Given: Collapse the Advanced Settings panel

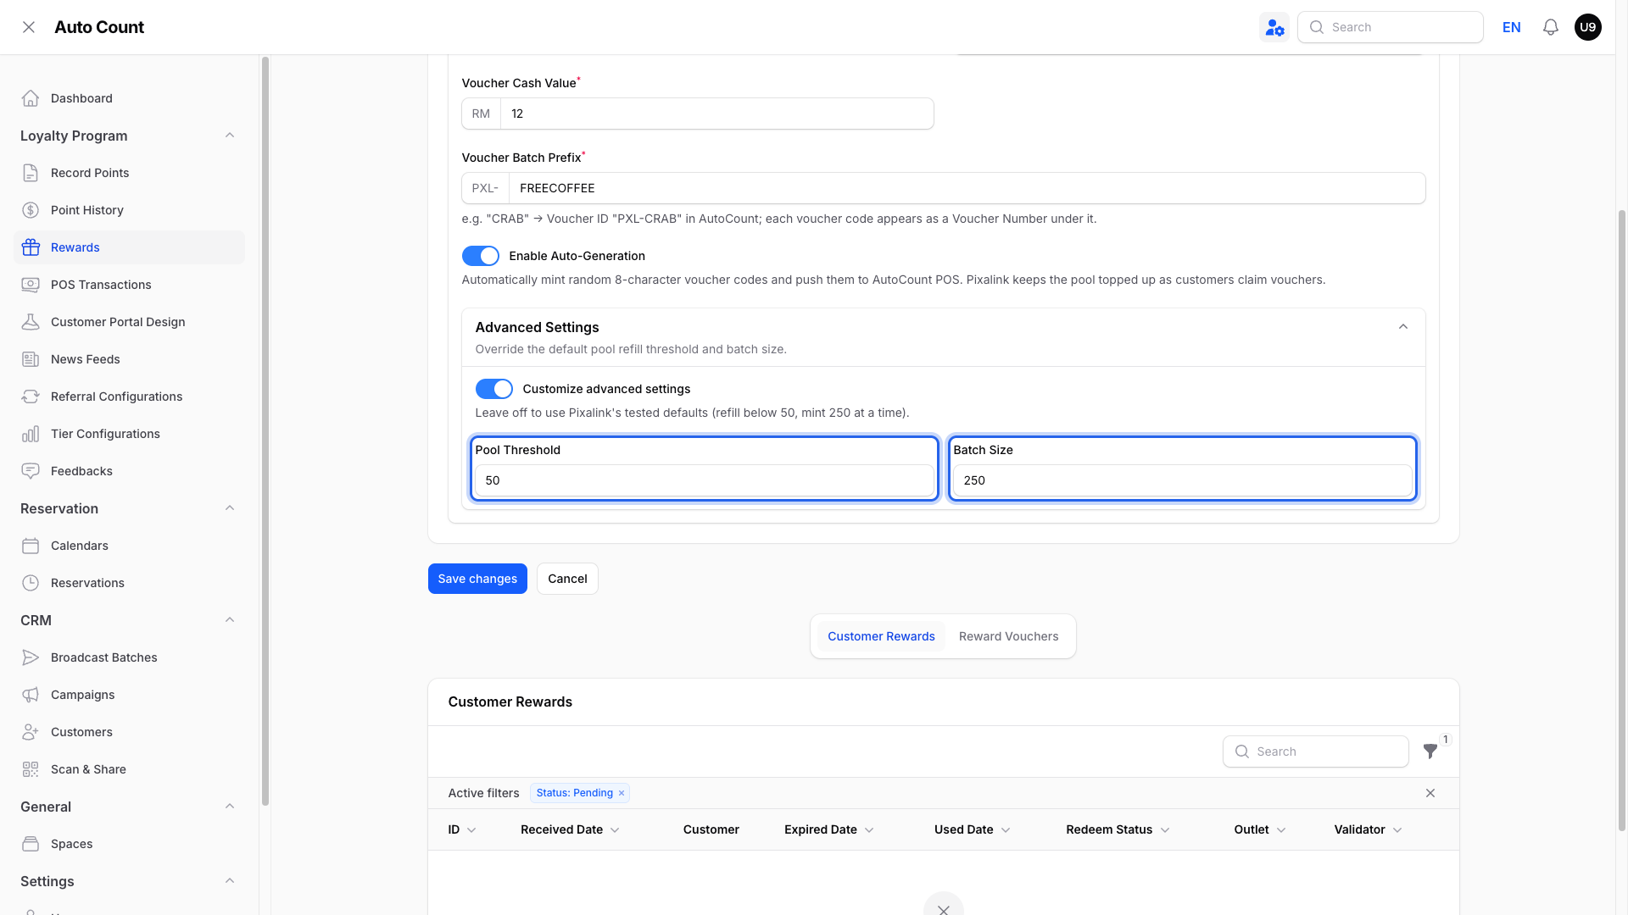Looking at the screenshot, I should [x=1403, y=327].
